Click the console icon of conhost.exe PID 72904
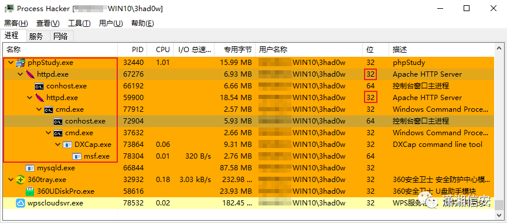The height and width of the screenshot is (223, 507). (58, 121)
